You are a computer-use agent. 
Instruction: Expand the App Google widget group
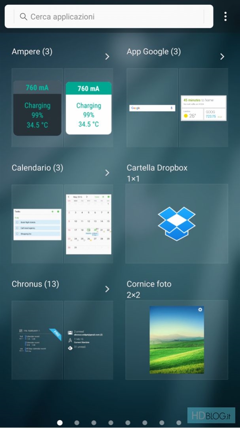(x=222, y=57)
